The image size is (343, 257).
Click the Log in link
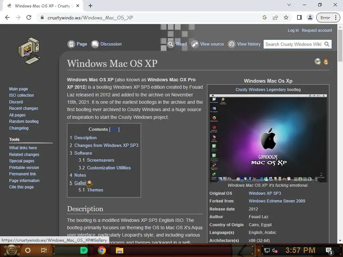click(x=293, y=30)
